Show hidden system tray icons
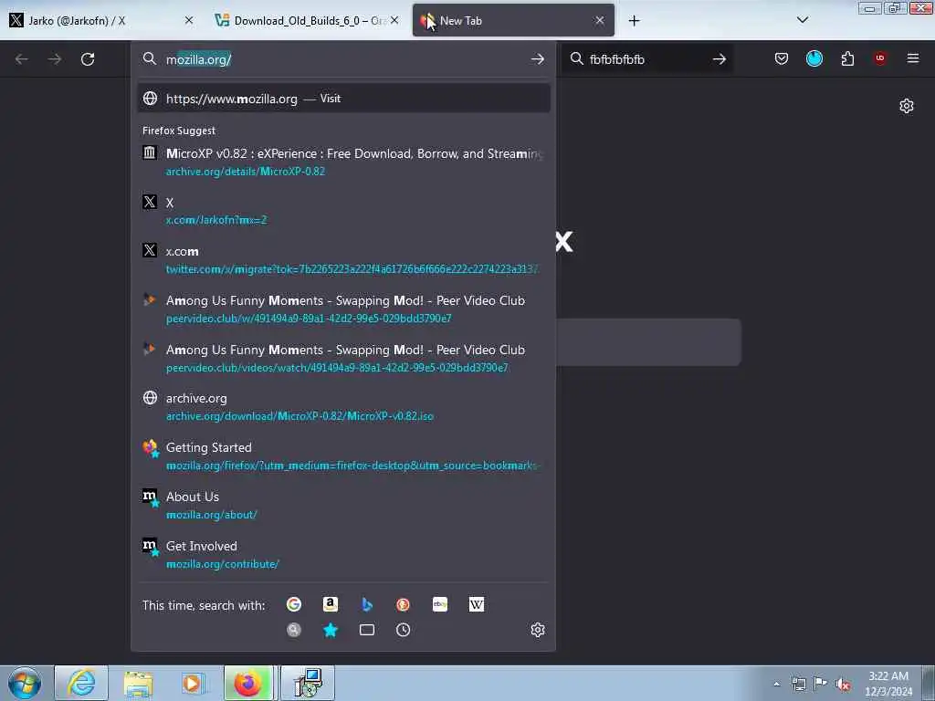 (x=776, y=684)
